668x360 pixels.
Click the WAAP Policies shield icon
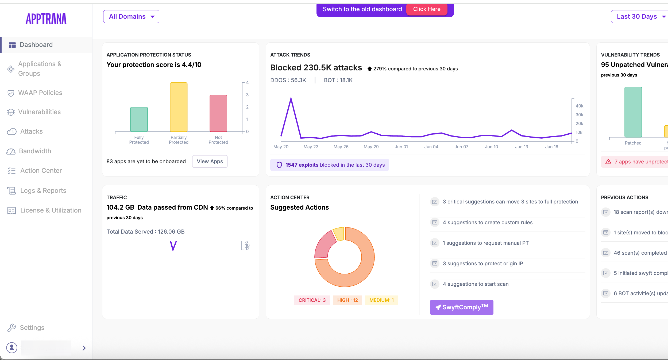[11, 93]
